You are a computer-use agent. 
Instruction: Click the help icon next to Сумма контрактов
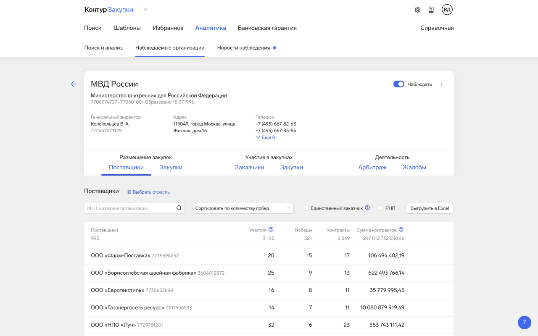coord(401,229)
